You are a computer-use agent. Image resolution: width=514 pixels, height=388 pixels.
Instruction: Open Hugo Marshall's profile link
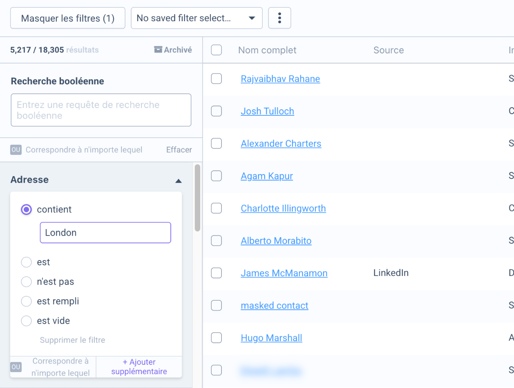(271, 338)
